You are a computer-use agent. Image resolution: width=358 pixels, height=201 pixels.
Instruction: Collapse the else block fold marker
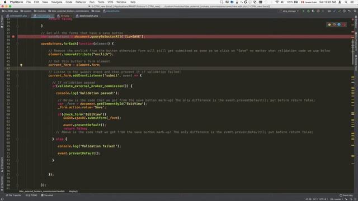[x=17, y=139]
